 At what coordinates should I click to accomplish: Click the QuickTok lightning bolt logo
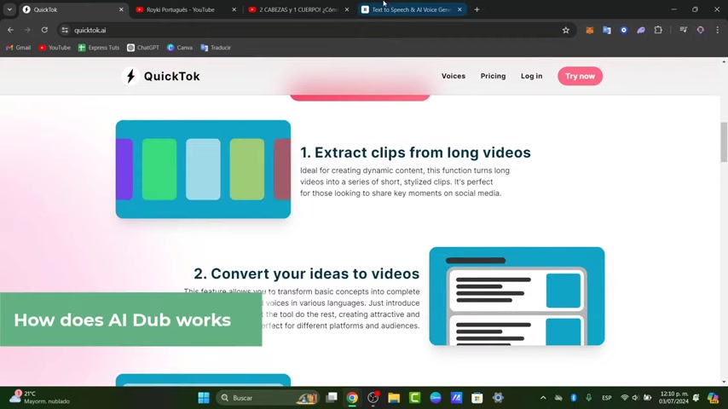point(130,76)
